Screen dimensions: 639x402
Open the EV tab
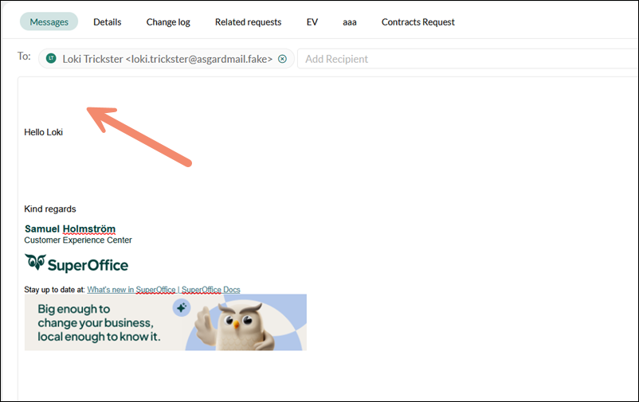[312, 21]
